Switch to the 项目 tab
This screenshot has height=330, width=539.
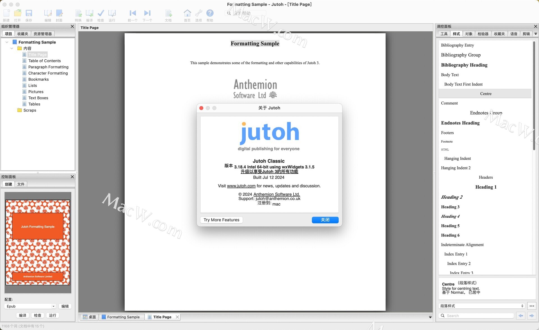8,34
